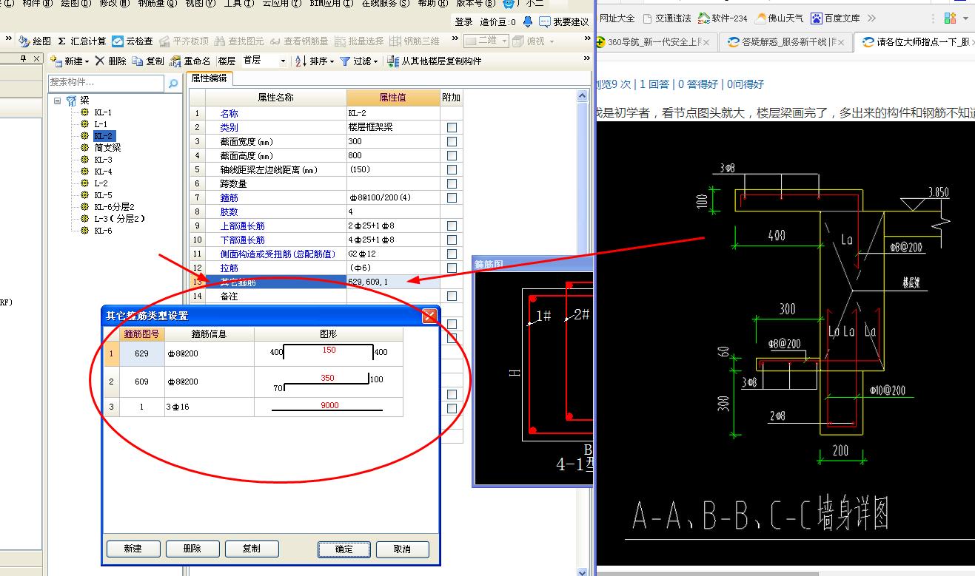Select KL-6分层2 in the component tree
The height and width of the screenshot is (576, 975).
pos(114,207)
